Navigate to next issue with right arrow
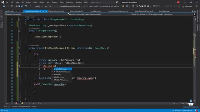This screenshot has height=112, width=200. tap(33, 103)
